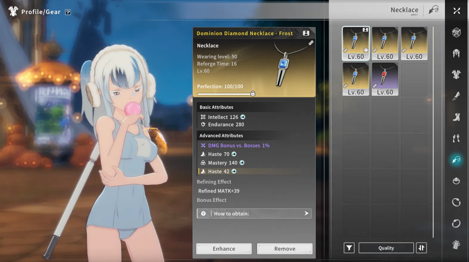Click the Remove button
The height and width of the screenshot is (262, 469).
click(285, 249)
